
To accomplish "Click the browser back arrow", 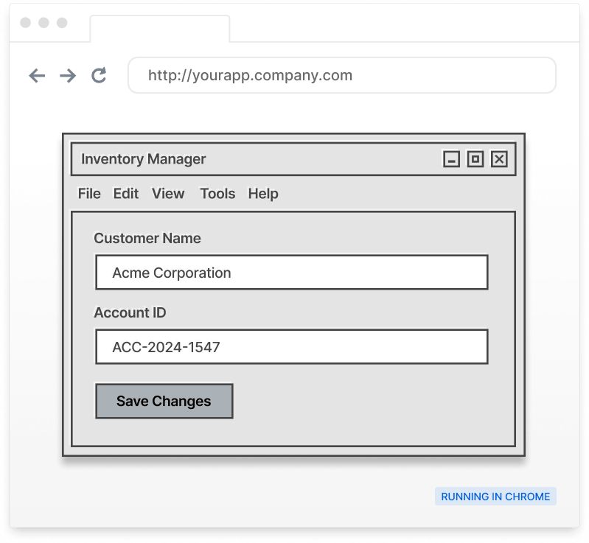I will tap(37, 75).
